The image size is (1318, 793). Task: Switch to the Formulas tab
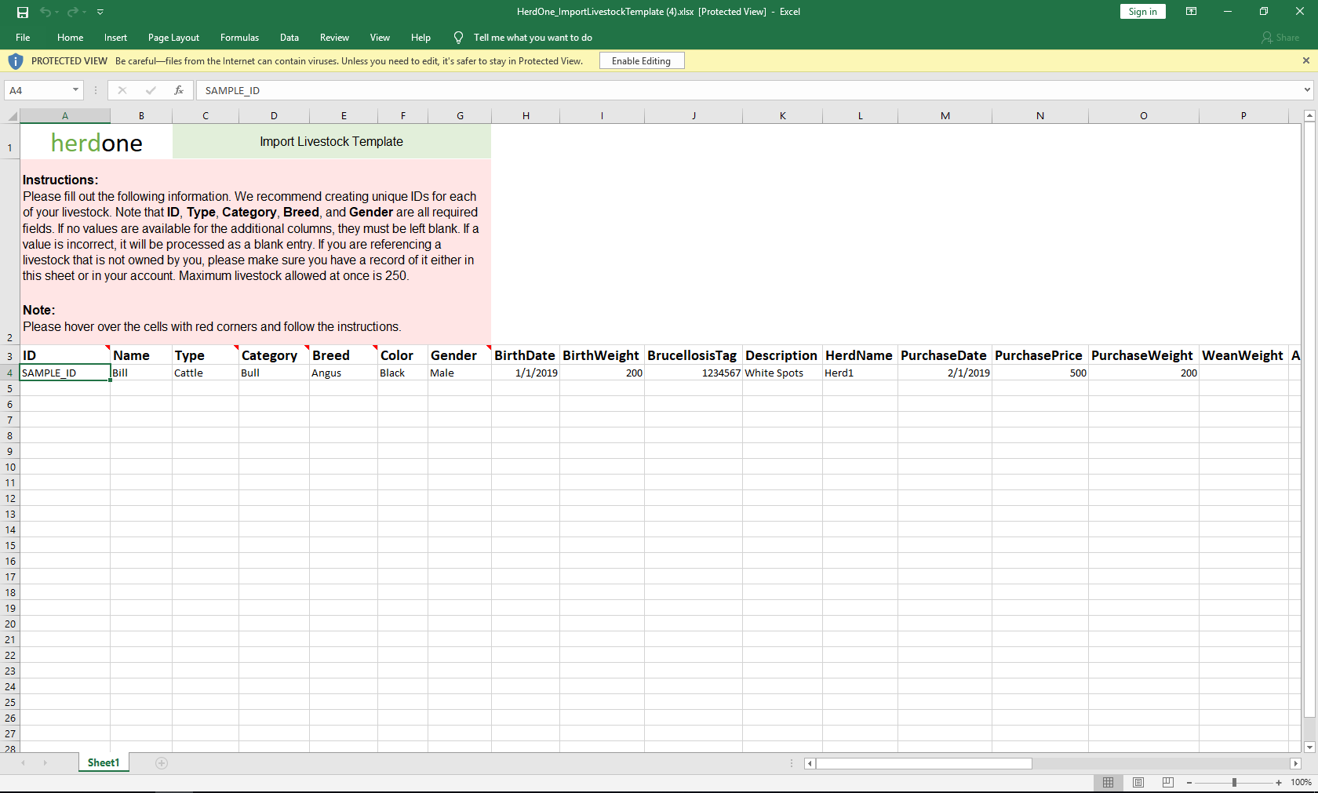[239, 38]
